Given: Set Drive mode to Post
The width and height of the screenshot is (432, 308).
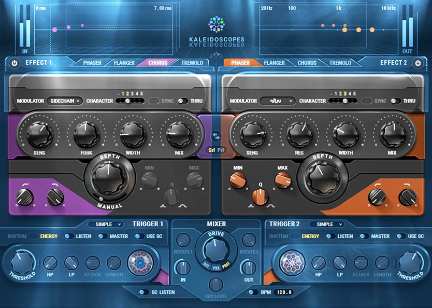Looking at the screenshot, I should tap(226, 265).
